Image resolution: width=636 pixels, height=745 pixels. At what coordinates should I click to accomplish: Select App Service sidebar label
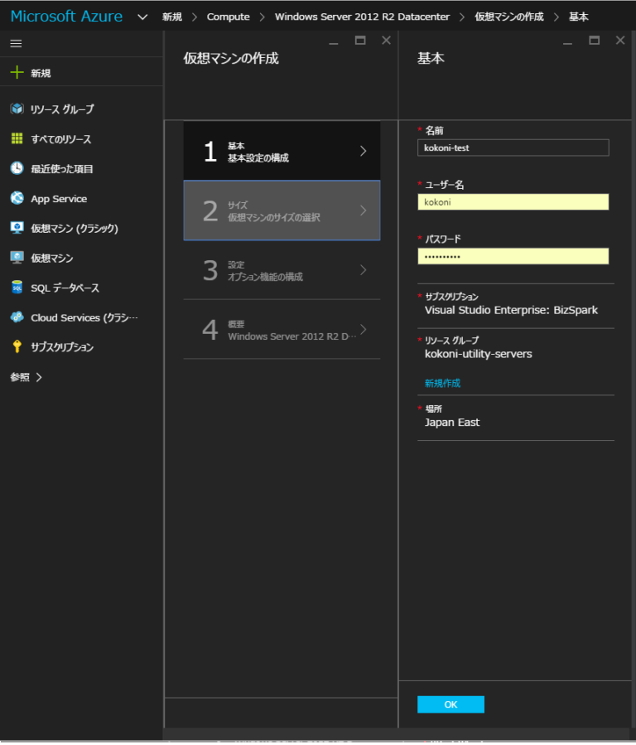click(x=59, y=199)
